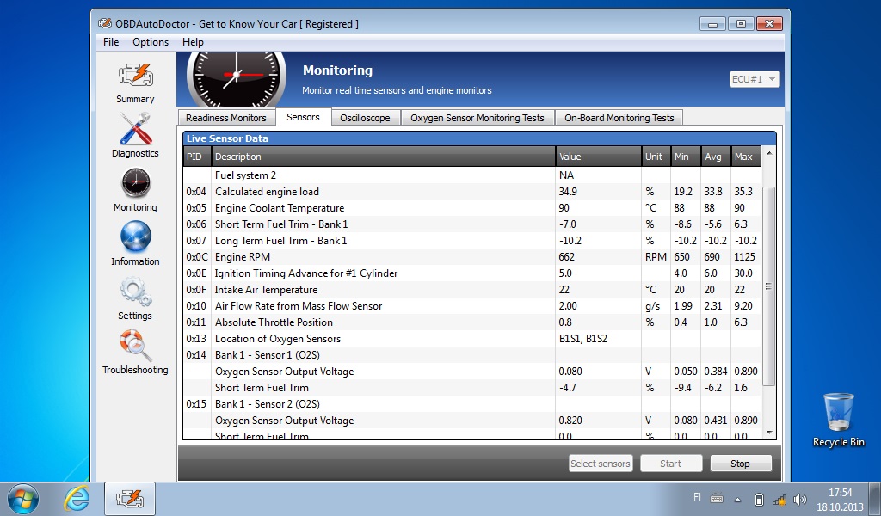Click the Min column header
The height and width of the screenshot is (516, 881).
pyautogui.click(x=686, y=157)
